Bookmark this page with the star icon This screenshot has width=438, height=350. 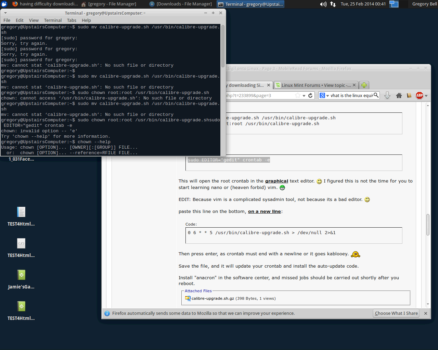coord(298,96)
